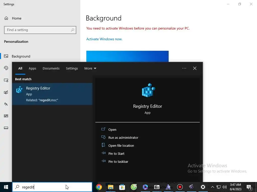The image size is (257, 192).
Task: Click the magnifier in Find a setting box
Action: tap(73, 30)
